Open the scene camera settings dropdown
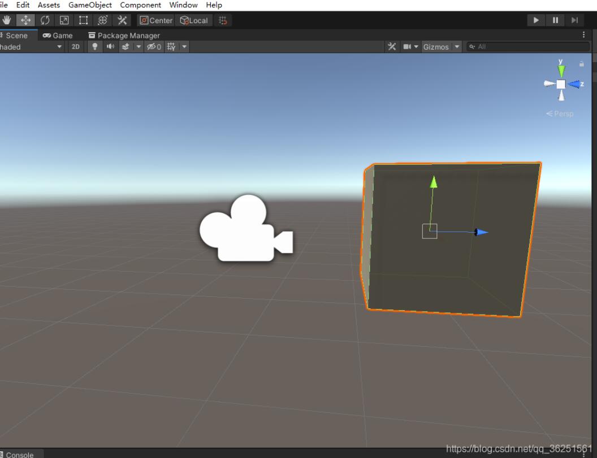This screenshot has height=458, width=597. tap(411, 47)
